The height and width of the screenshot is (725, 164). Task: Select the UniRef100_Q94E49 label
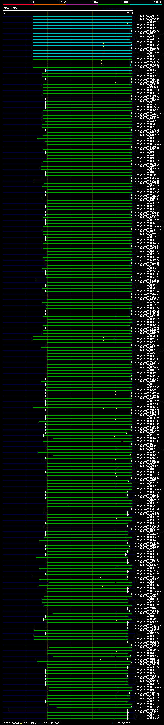[x=147, y=336]
